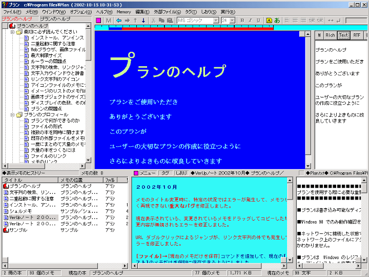Toggle bold formatting (B)

(x=242, y=21)
